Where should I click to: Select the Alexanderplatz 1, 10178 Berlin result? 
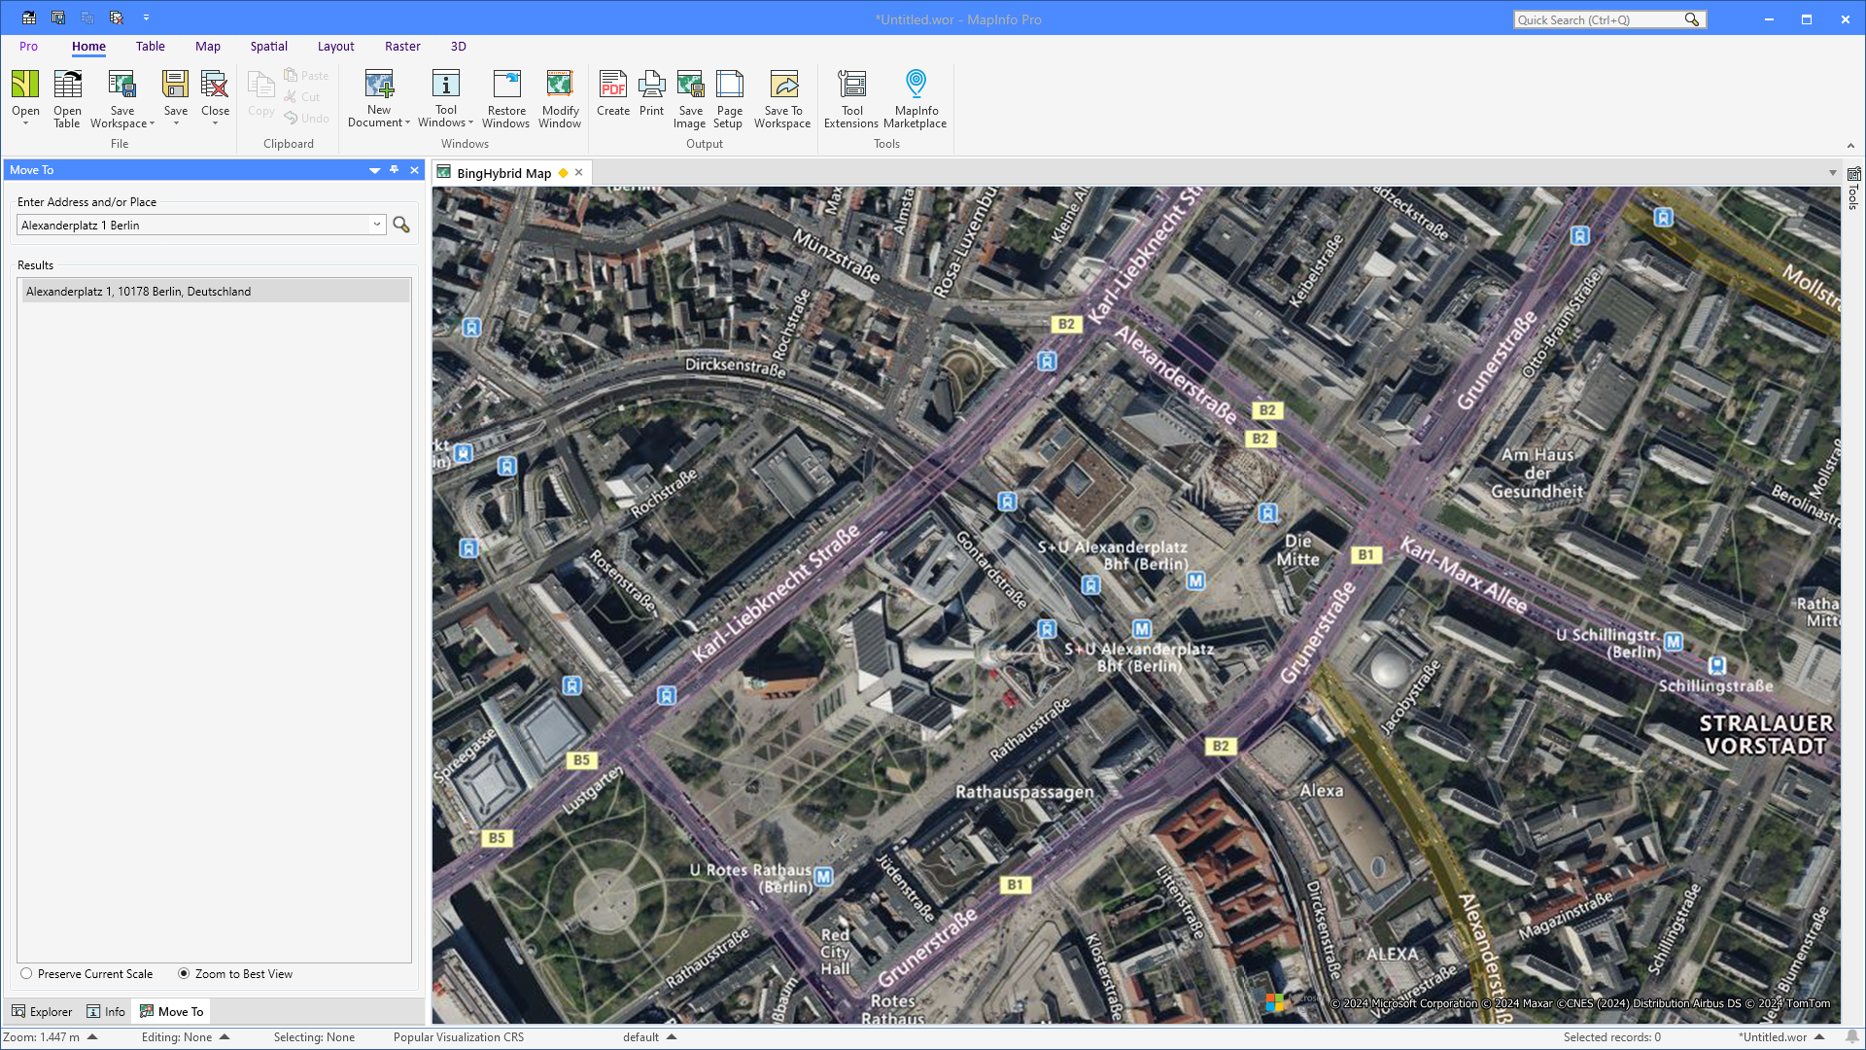point(215,291)
